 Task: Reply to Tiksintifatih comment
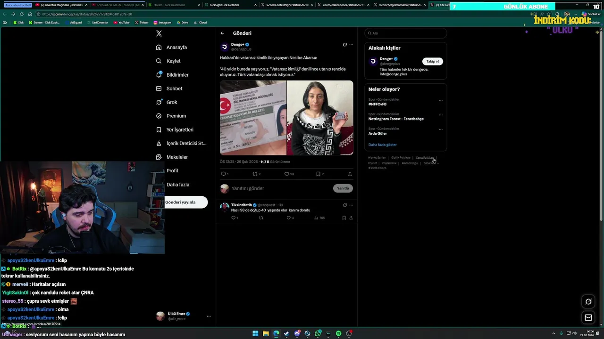(x=235, y=218)
